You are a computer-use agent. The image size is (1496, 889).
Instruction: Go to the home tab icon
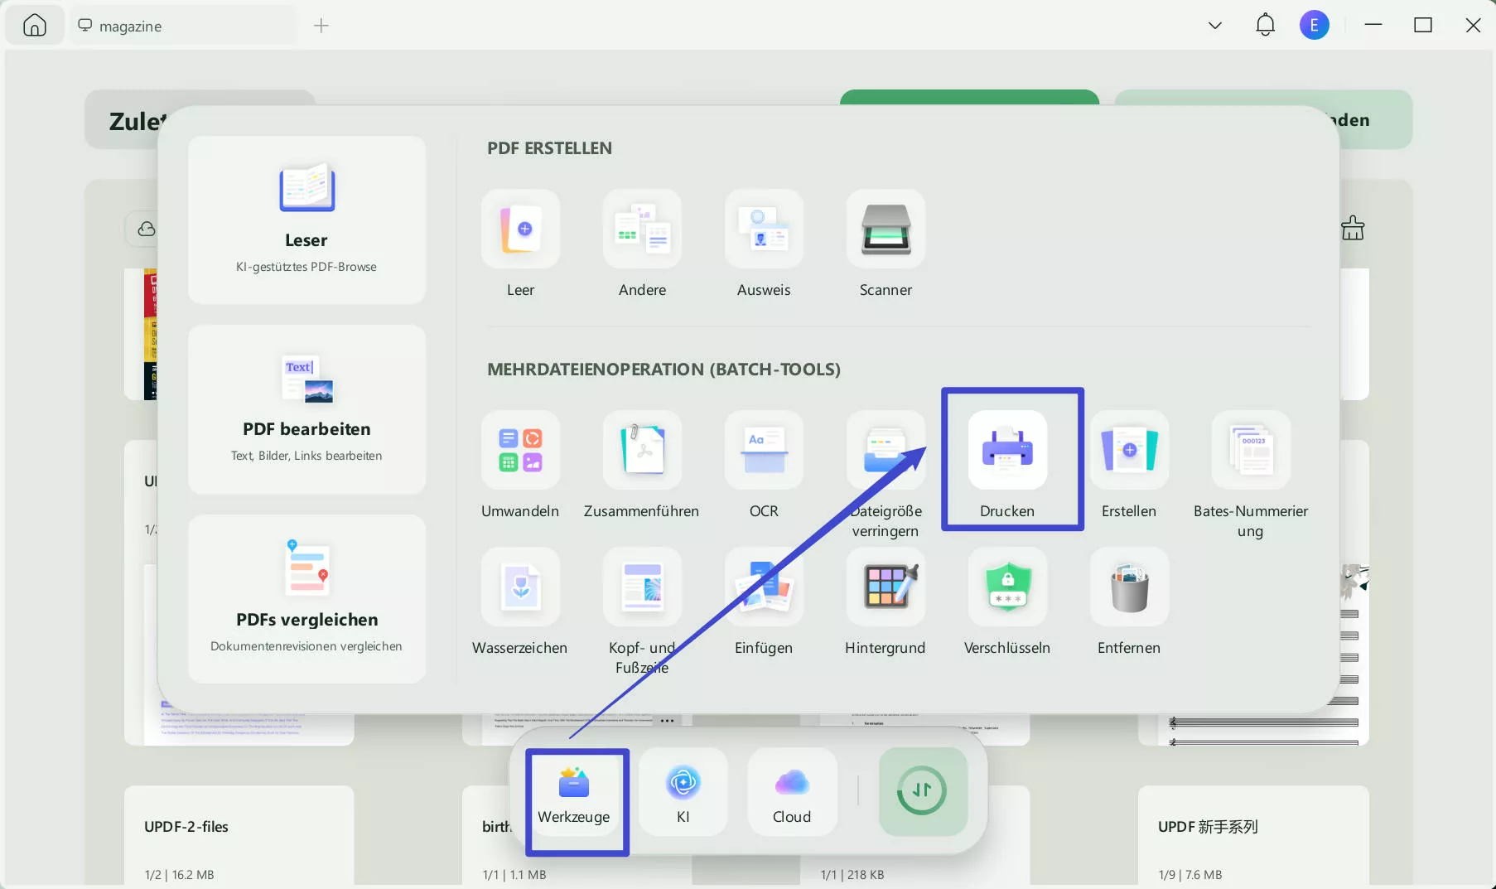pyautogui.click(x=35, y=26)
